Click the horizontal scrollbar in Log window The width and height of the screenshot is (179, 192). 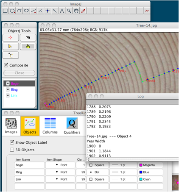133,159
